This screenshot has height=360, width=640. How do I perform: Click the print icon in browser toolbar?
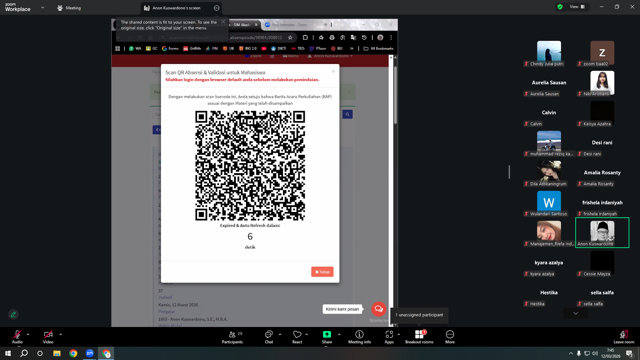(x=332, y=38)
